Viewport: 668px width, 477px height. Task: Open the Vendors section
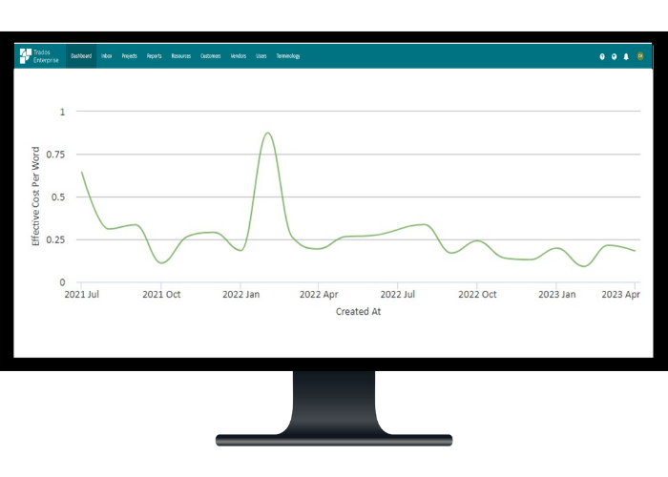(239, 56)
